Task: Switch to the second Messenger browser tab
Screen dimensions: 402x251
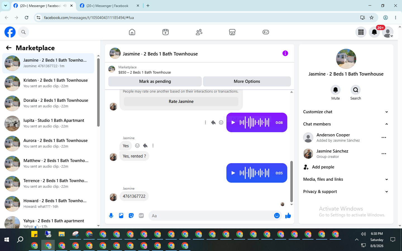Action: click(110, 6)
